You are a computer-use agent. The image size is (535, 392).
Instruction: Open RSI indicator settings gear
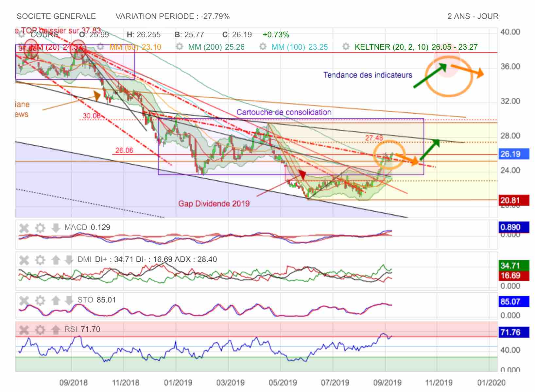click(40, 330)
